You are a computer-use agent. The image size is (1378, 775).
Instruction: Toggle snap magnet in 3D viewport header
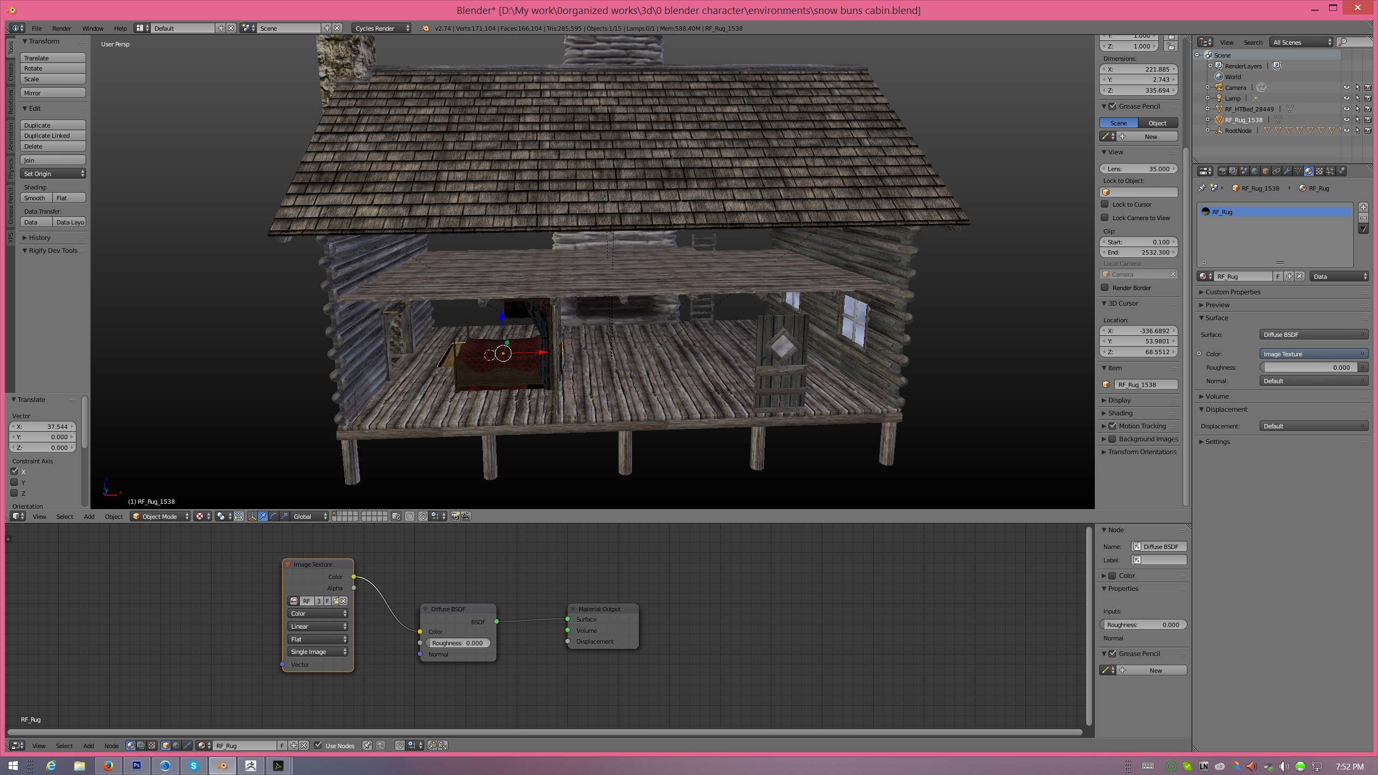coord(423,516)
